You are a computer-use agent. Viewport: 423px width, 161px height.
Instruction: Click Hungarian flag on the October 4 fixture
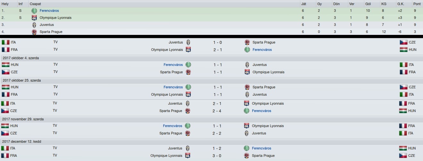click(5, 65)
